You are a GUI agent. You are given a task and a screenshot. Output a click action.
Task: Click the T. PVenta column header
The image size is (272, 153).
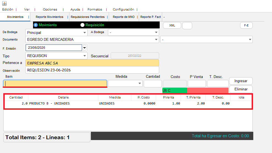coord(193,97)
